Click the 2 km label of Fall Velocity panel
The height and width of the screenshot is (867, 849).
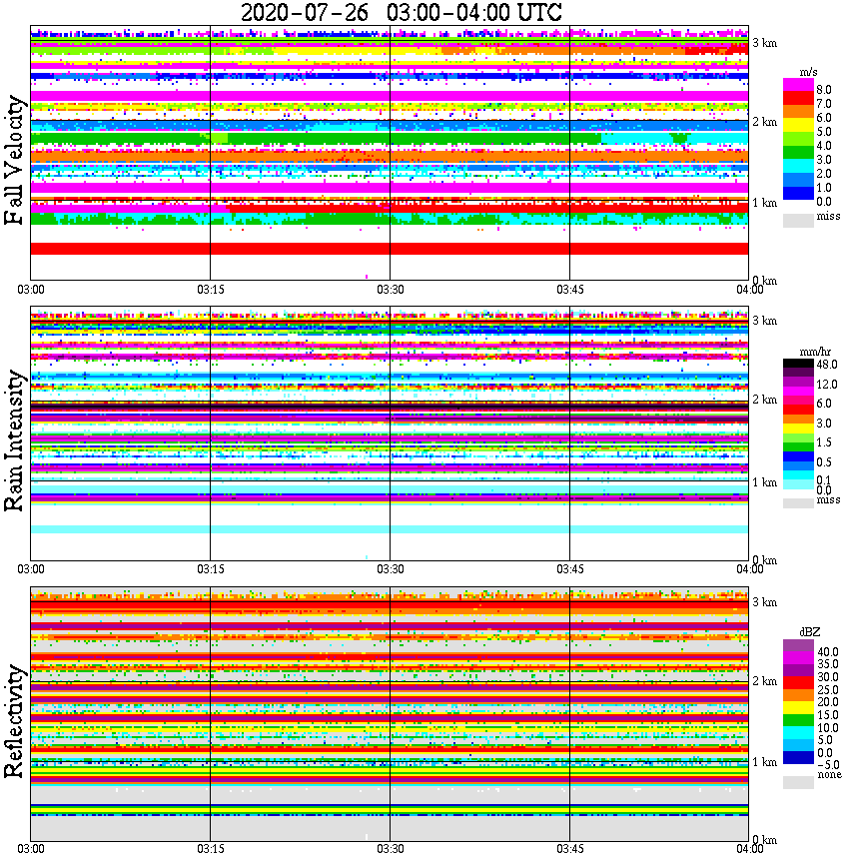[765, 122]
